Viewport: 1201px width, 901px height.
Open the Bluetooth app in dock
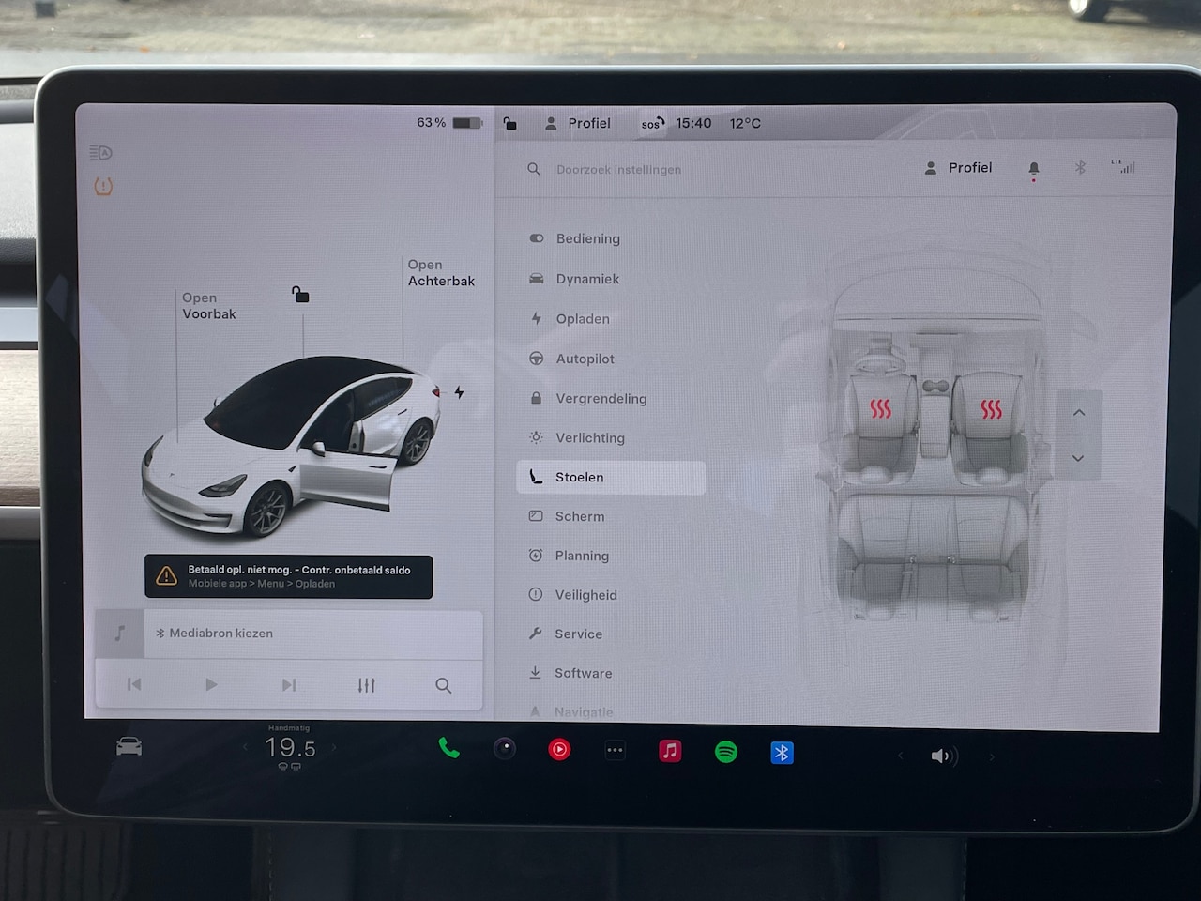click(x=782, y=753)
